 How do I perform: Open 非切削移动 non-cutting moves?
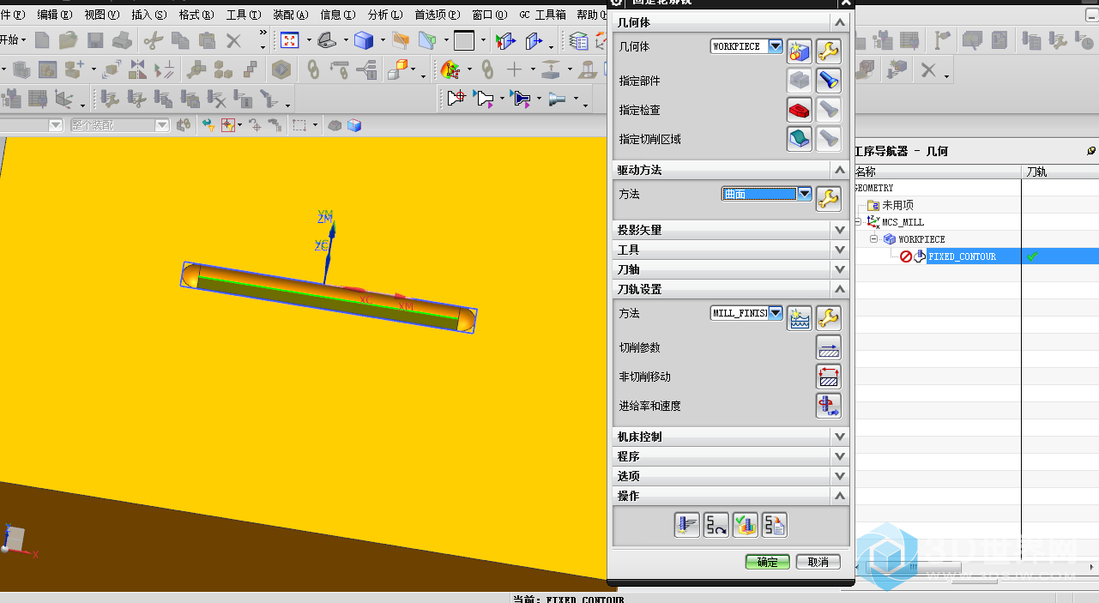coord(828,377)
